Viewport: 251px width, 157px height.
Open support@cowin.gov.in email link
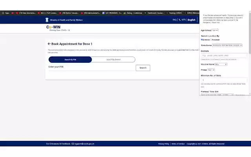click(x=84, y=144)
